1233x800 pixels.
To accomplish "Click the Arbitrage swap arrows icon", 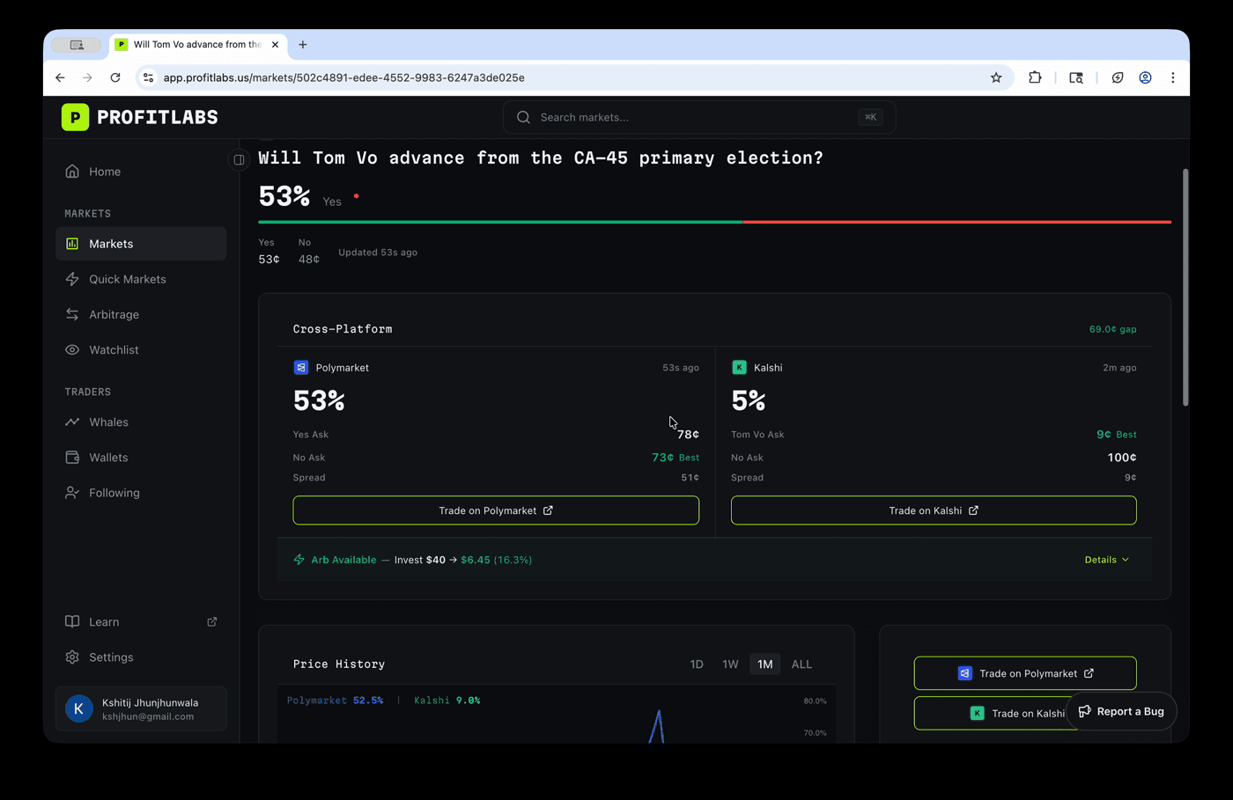I will pos(72,314).
